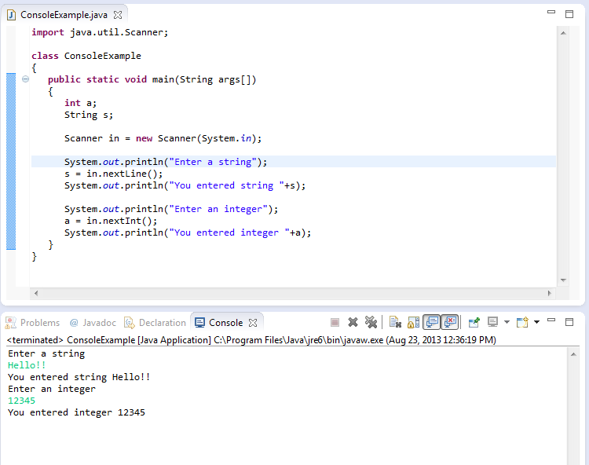
Task: Click the 'new Scanner(System.in)' line
Action: (x=163, y=138)
